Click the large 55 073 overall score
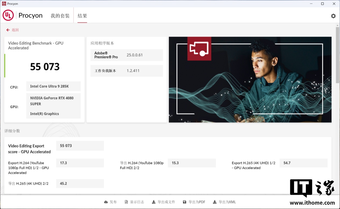Viewport: 340px width, 209px height. (45, 67)
